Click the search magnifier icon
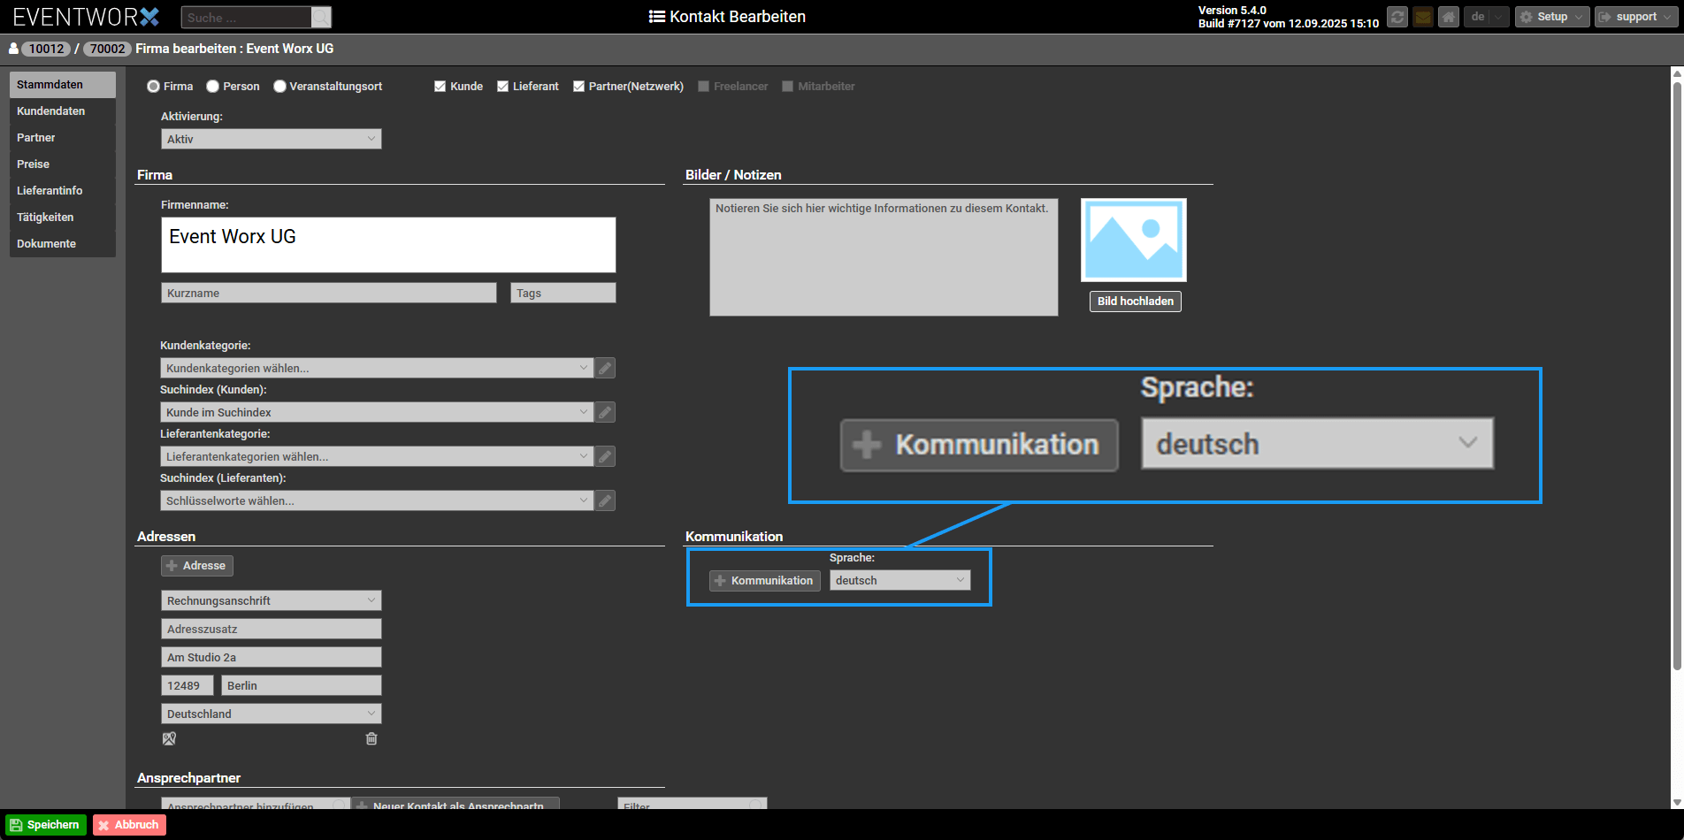This screenshot has width=1684, height=840. 321,18
